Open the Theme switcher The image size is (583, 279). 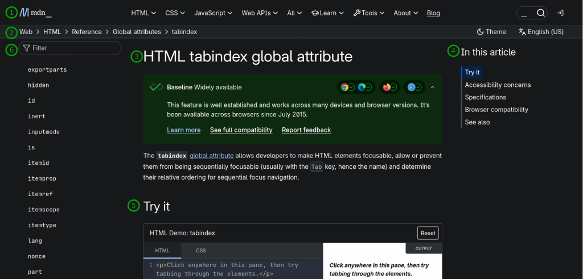click(491, 32)
